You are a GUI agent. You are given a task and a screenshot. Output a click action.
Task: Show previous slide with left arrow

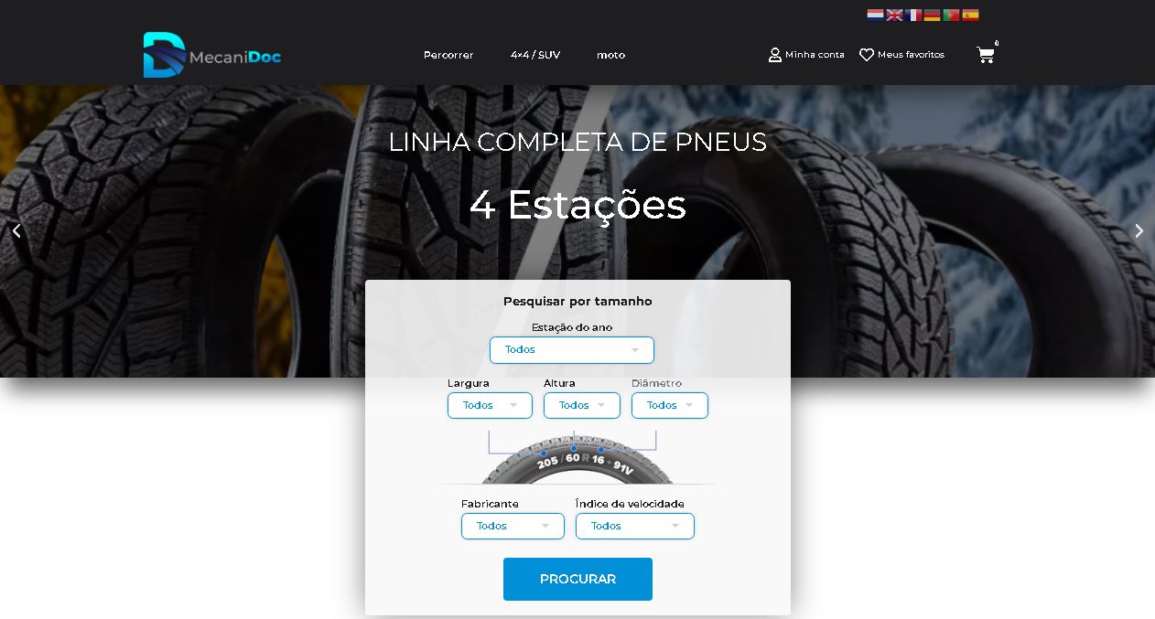click(x=16, y=231)
